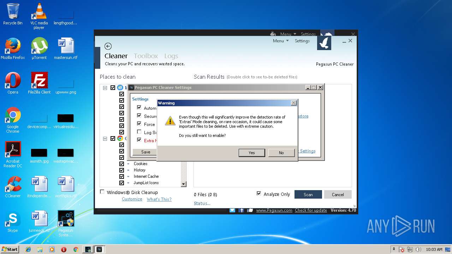Image resolution: width=452 pixels, height=254 pixels.
Task: Toggle the Log checkbox in Settings
Action: pyautogui.click(x=139, y=132)
